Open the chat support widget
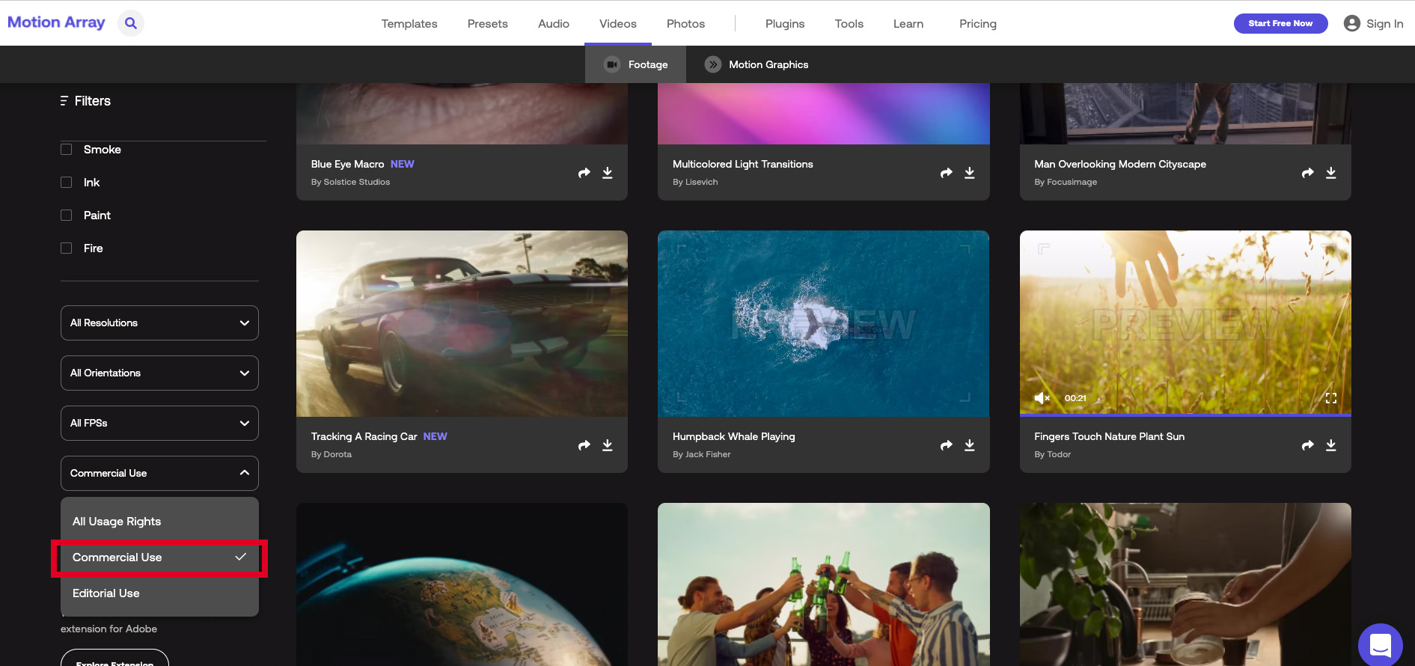Viewport: 1415px width, 666px height. pyautogui.click(x=1381, y=644)
